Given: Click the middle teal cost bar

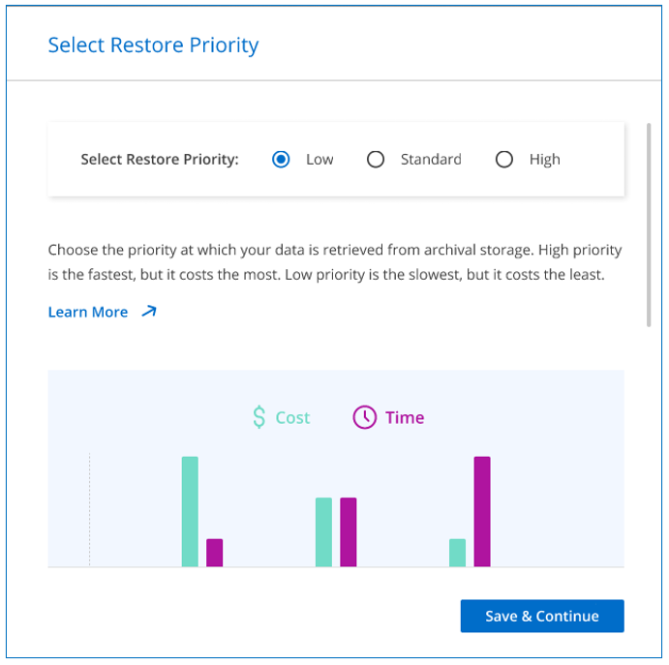Looking at the screenshot, I should click(323, 531).
